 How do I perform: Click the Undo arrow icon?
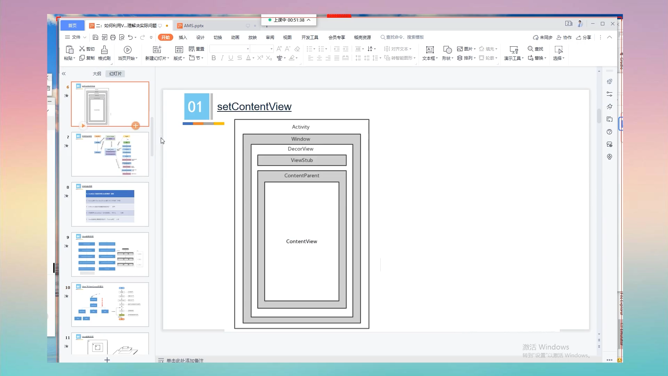130,37
